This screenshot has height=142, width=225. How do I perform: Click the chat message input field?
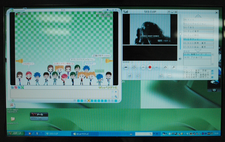click(x=62, y=94)
